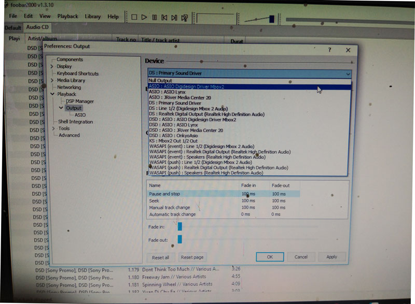Collapse the Playback tree node
The width and height of the screenshot is (415, 304).
[52, 94]
